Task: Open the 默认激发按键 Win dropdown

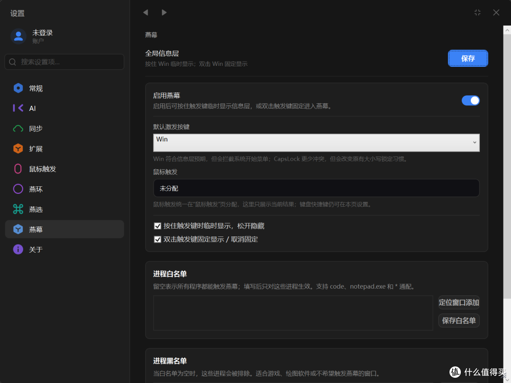Action: click(316, 143)
